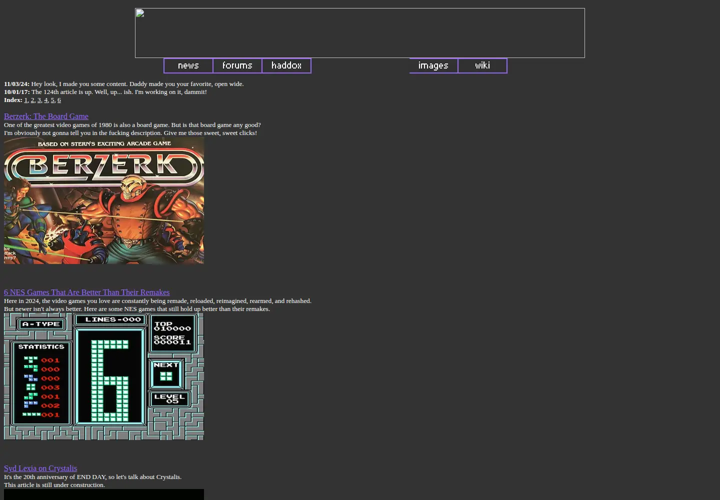Open the forums navigation tab

pyautogui.click(x=237, y=66)
